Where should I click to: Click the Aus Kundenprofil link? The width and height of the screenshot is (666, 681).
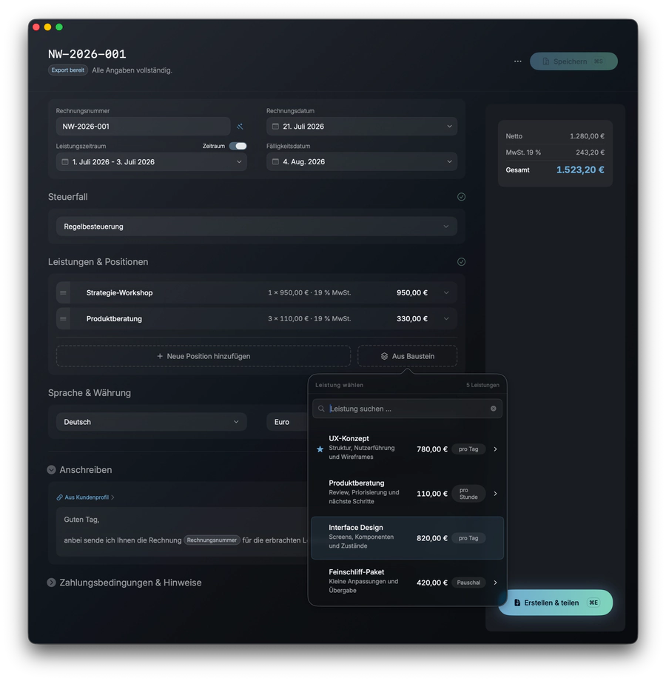click(87, 497)
